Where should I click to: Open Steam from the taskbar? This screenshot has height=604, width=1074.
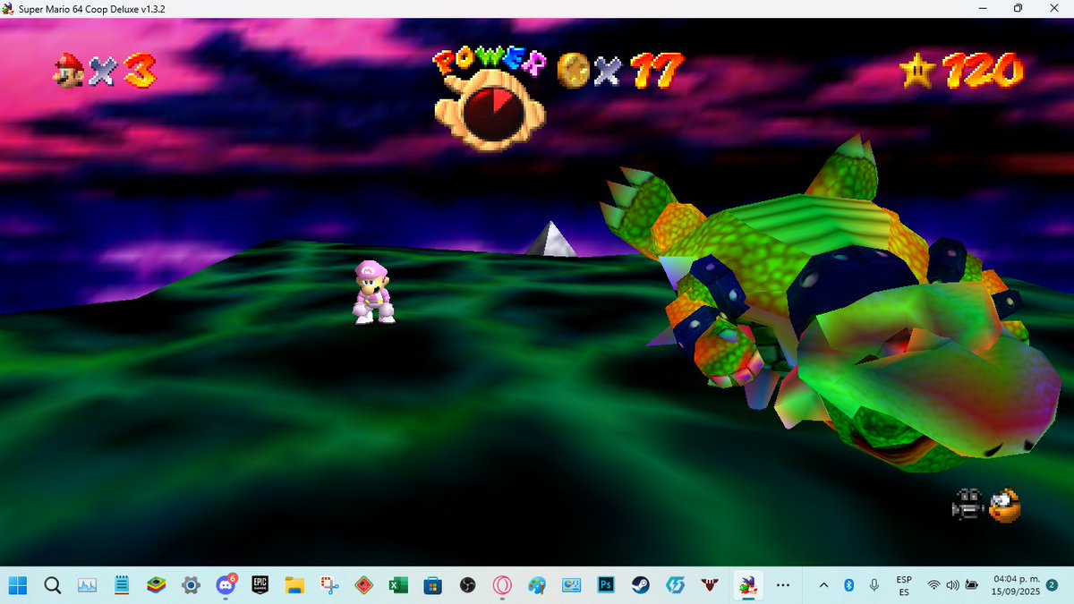tap(641, 585)
